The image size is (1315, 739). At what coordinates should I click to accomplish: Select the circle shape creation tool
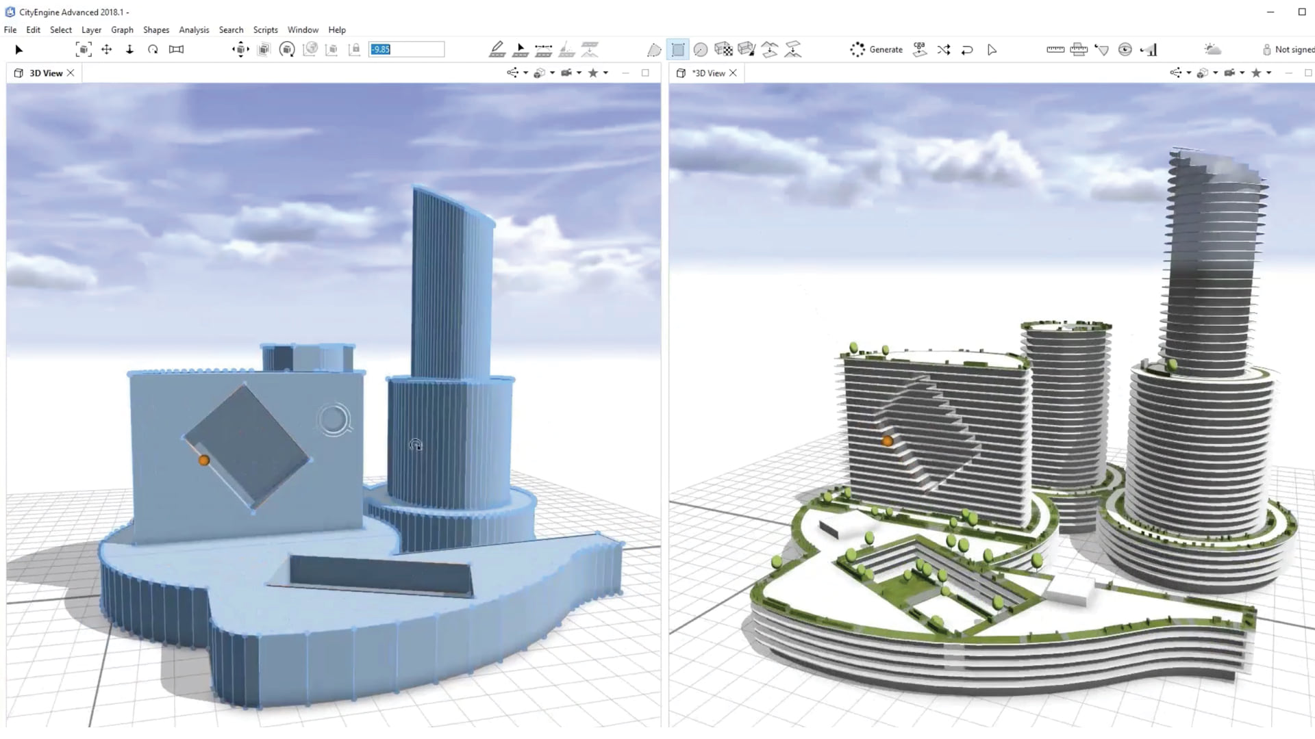click(701, 49)
